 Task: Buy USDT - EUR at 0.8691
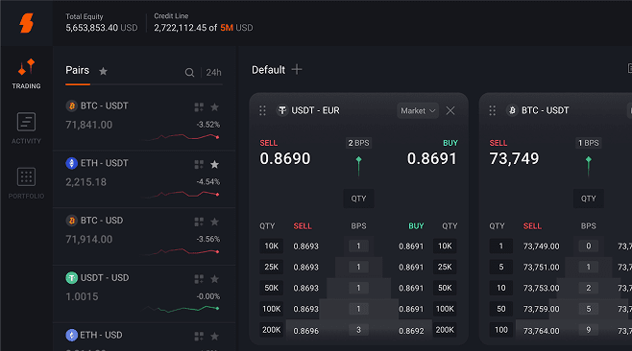(431, 153)
